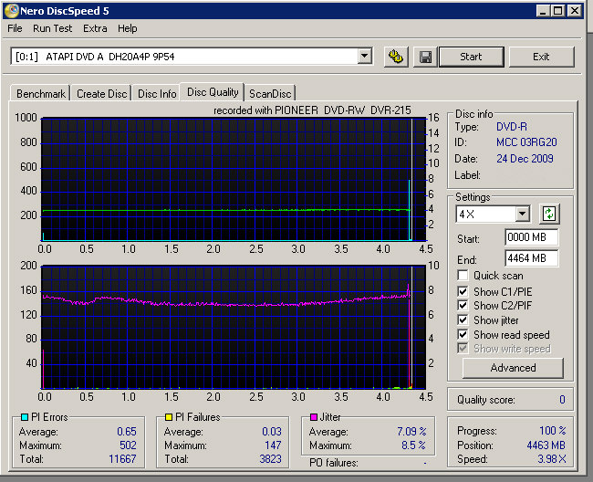Viewport: 593px width, 482px height.
Task: Click the upper PI Errors graph
Action: (x=234, y=179)
